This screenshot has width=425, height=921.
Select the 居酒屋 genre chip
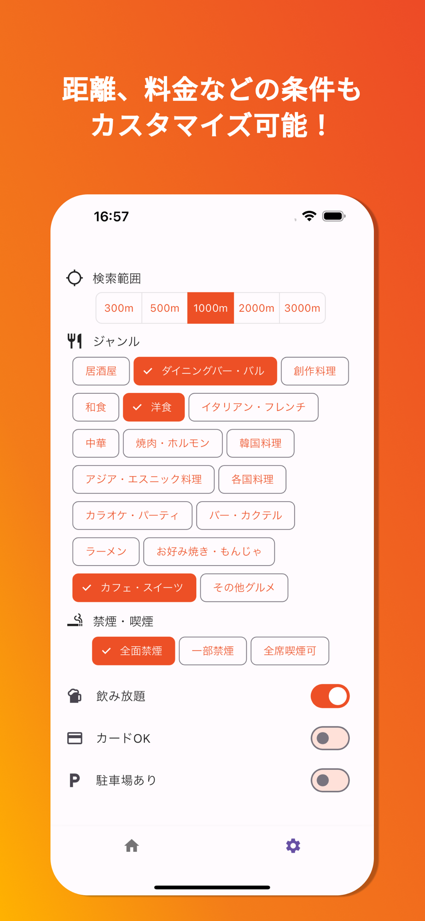pyautogui.click(x=101, y=371)
